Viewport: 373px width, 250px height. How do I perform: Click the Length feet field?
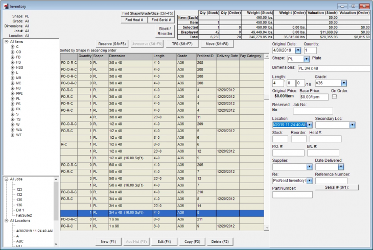tap(278, 83)
